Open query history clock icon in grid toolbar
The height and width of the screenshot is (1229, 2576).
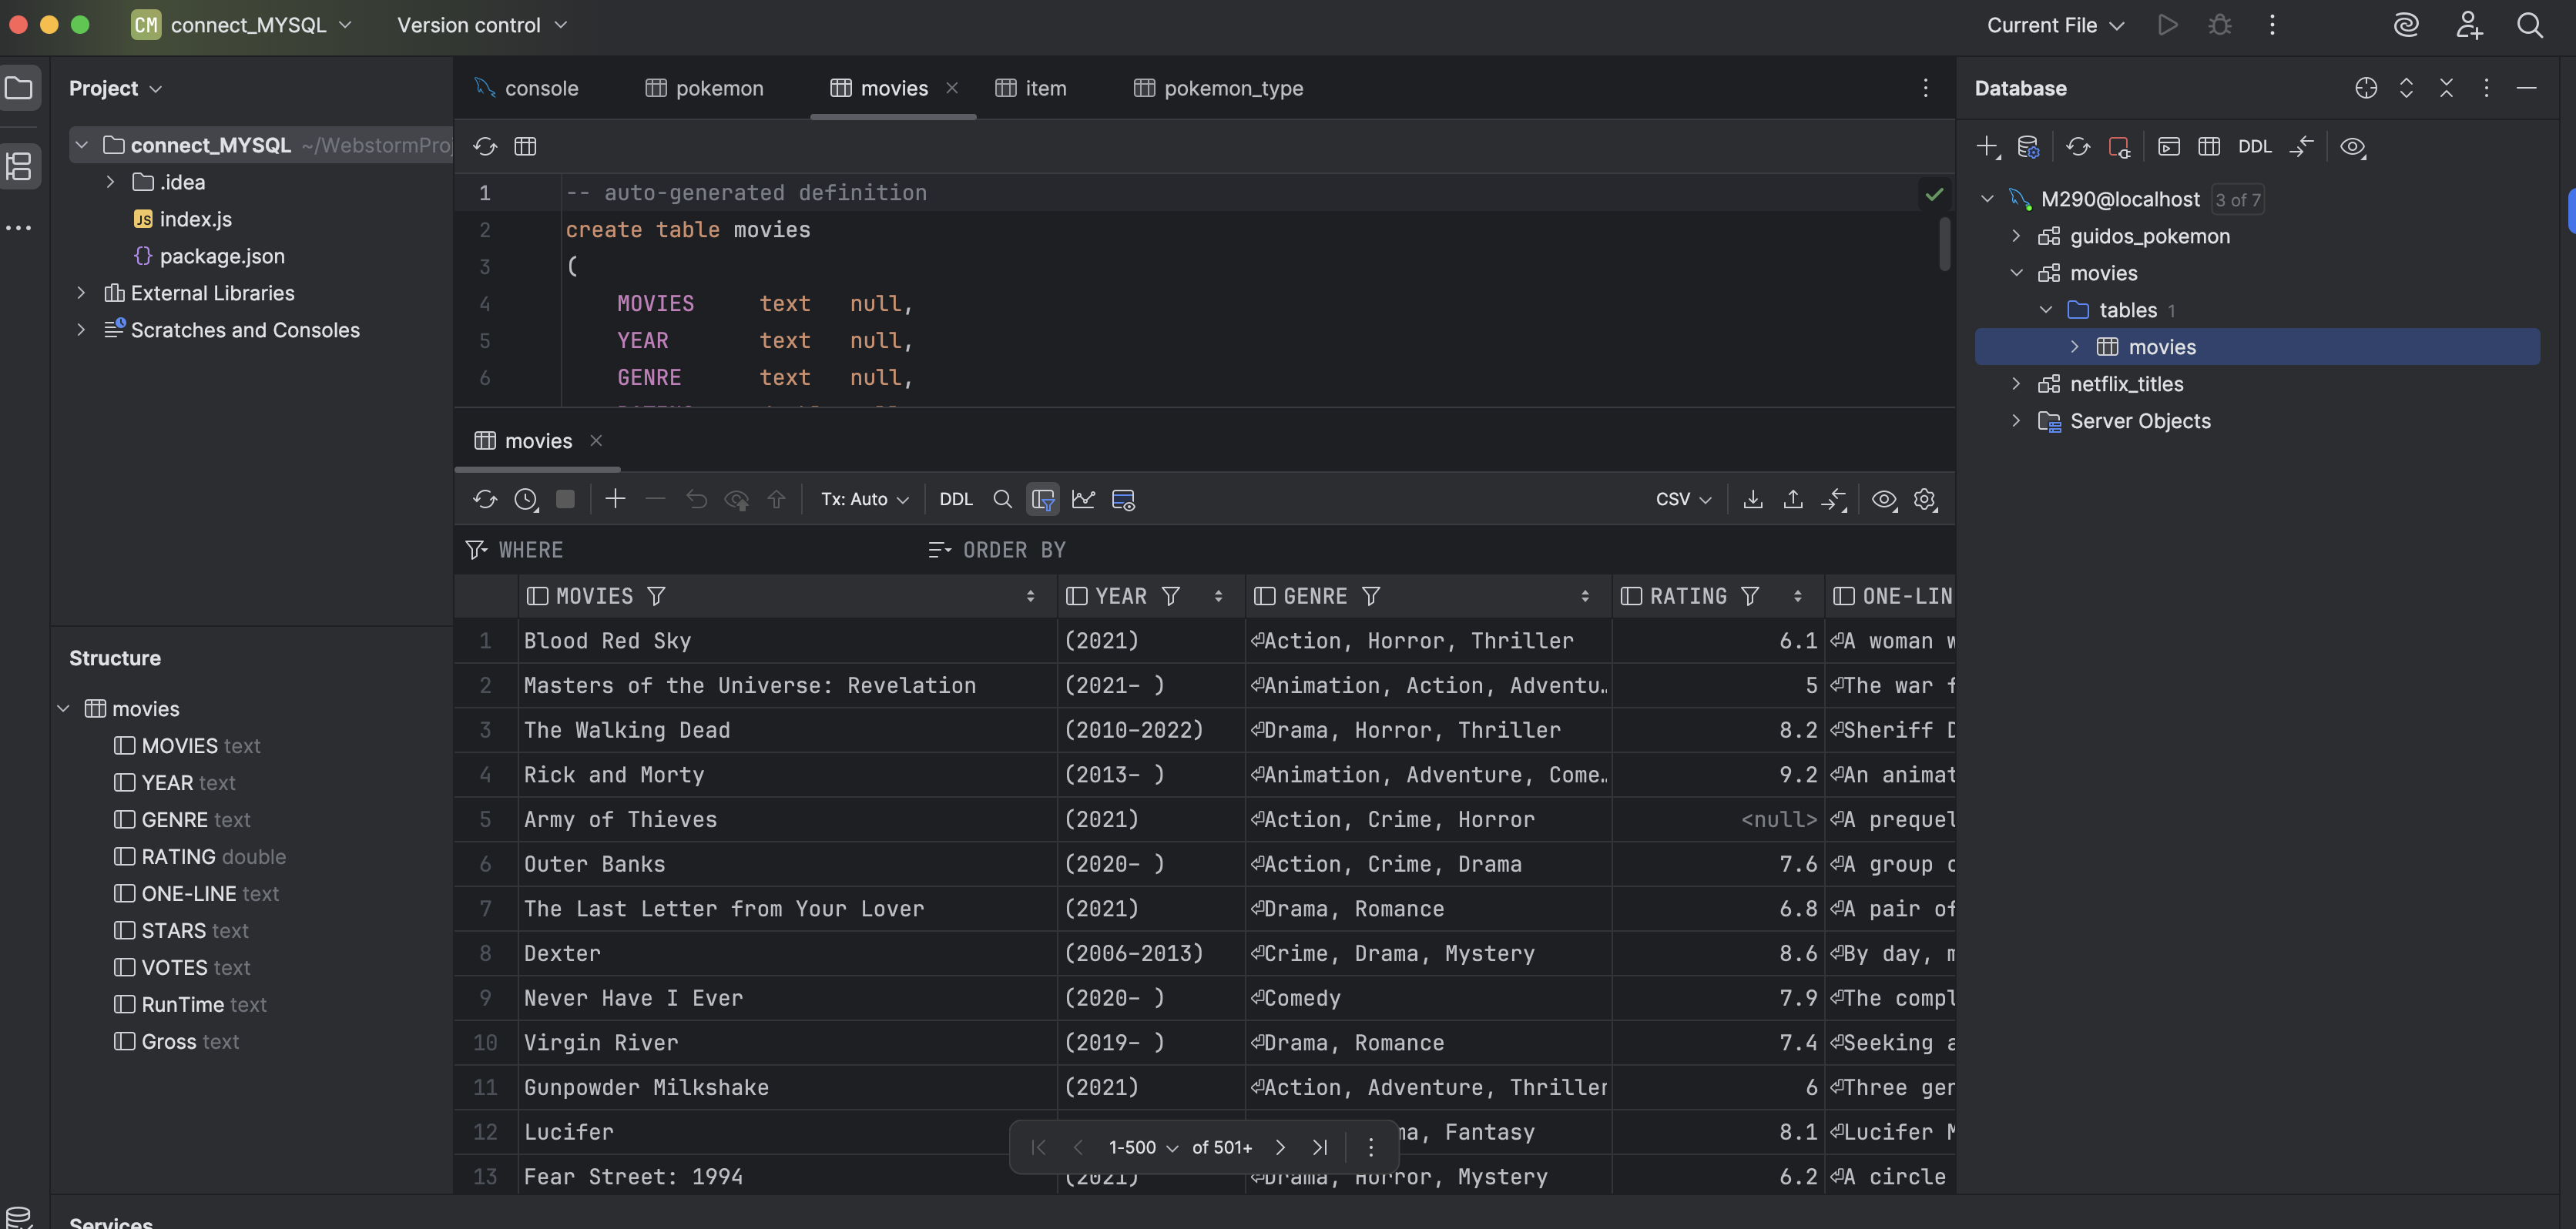coord(526,499)
